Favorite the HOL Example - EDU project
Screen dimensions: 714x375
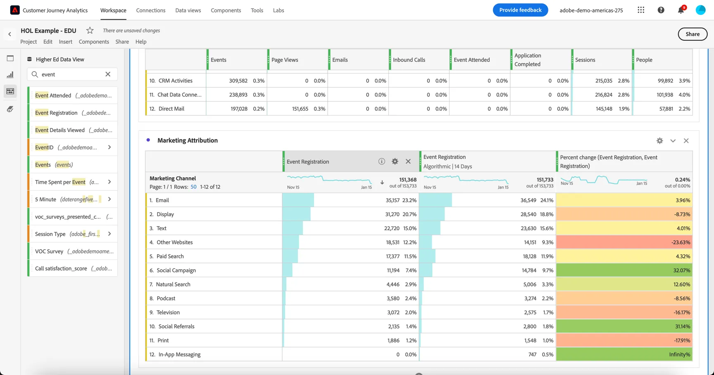[x=90, y=31]
